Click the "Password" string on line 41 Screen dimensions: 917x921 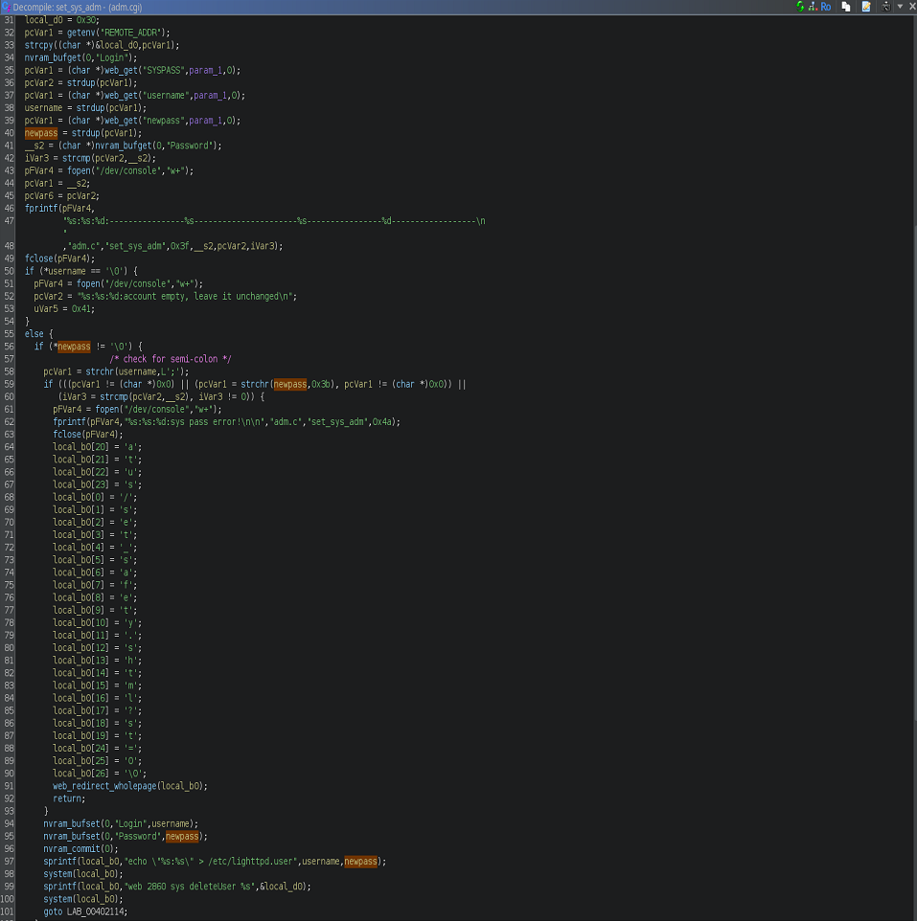click(192, 146)
